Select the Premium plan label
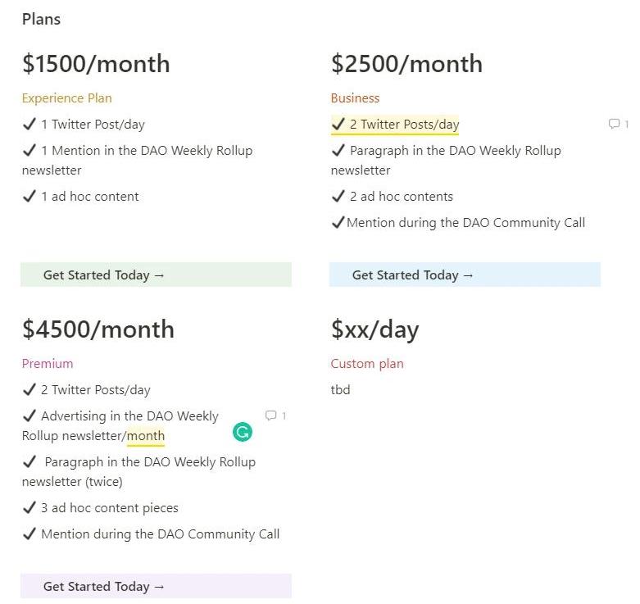 [x=48, y=364]
